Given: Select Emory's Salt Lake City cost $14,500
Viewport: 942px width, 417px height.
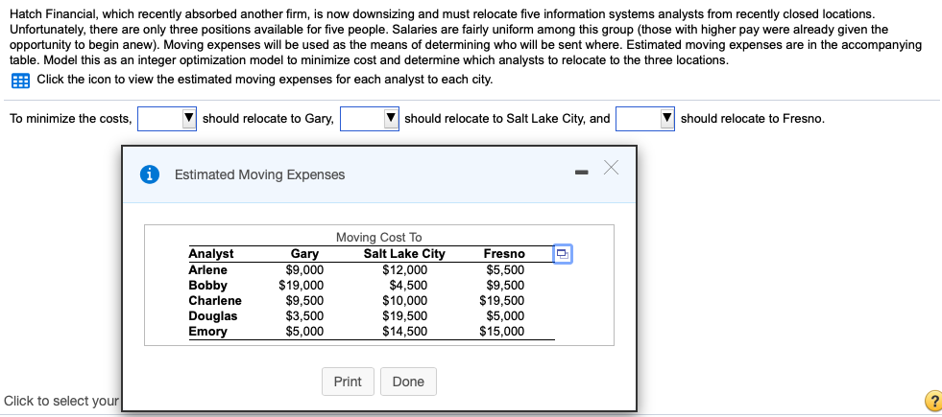Looking at the screenshot, I should (x=405, y=332).
